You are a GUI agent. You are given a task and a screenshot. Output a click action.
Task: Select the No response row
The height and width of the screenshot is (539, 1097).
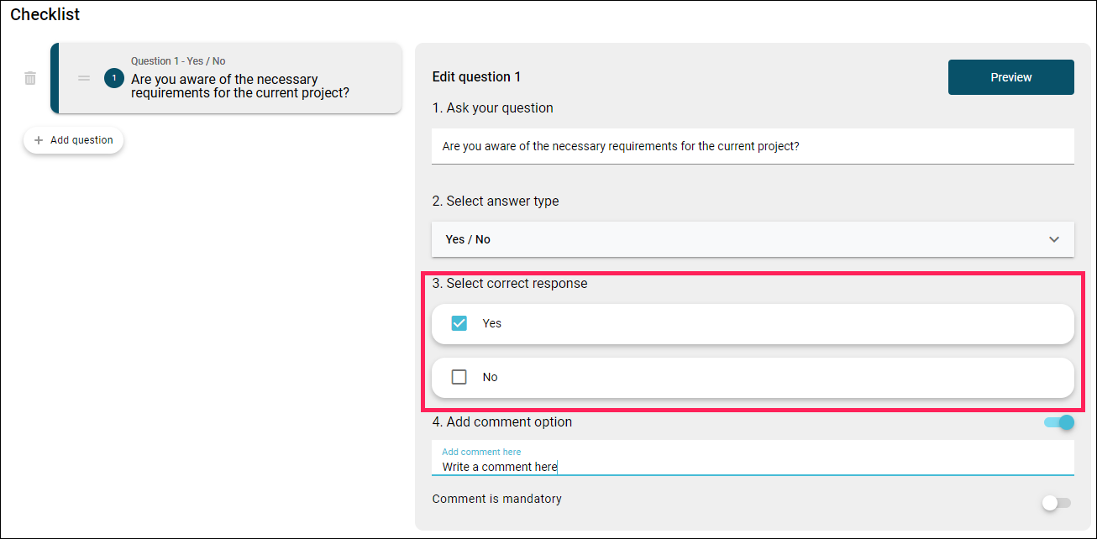(x=753, y=378)
